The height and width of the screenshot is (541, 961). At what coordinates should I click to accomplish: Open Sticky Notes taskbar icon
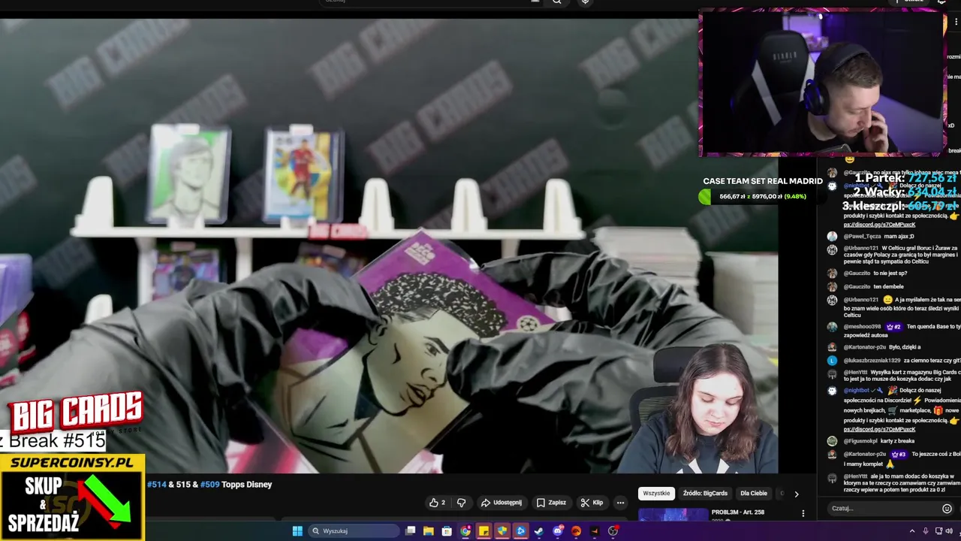(x=484, y=531)
